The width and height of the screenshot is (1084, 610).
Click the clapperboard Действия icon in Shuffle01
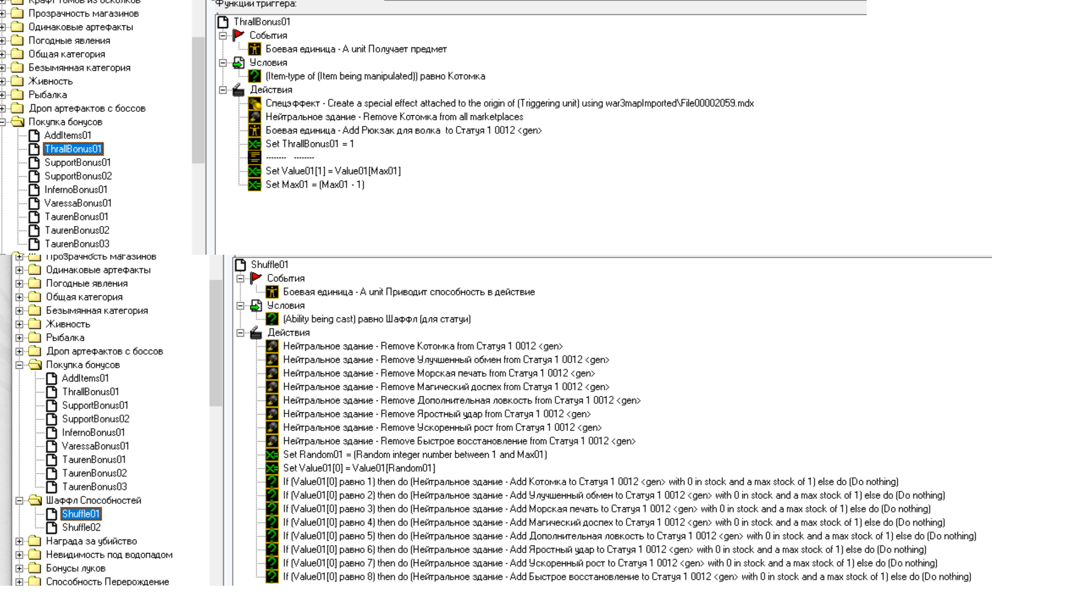256,333
